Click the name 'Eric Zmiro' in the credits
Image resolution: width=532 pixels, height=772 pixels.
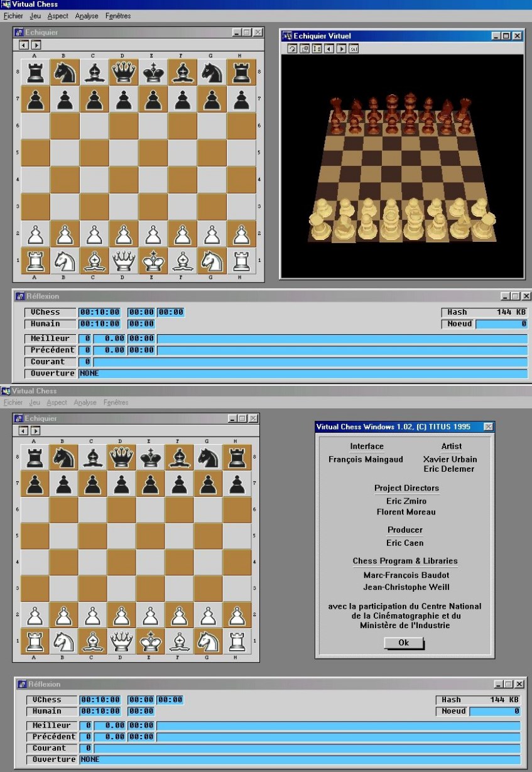click(406, 501)
